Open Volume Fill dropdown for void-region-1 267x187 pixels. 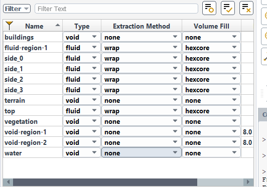pos(211,132)
